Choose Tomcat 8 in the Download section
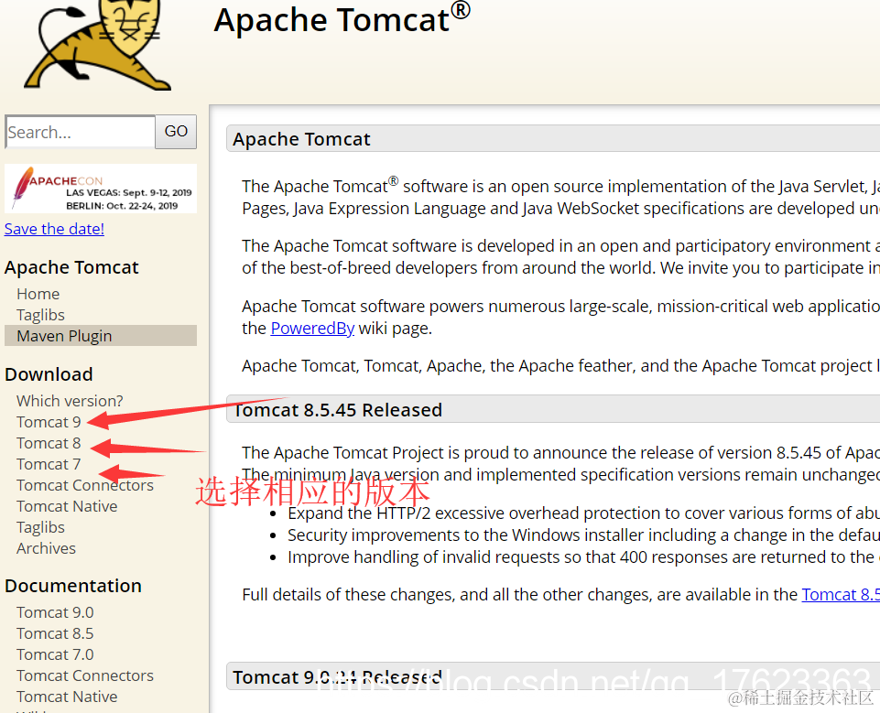This screenshot has width=880, height=713. click(49, 443)
